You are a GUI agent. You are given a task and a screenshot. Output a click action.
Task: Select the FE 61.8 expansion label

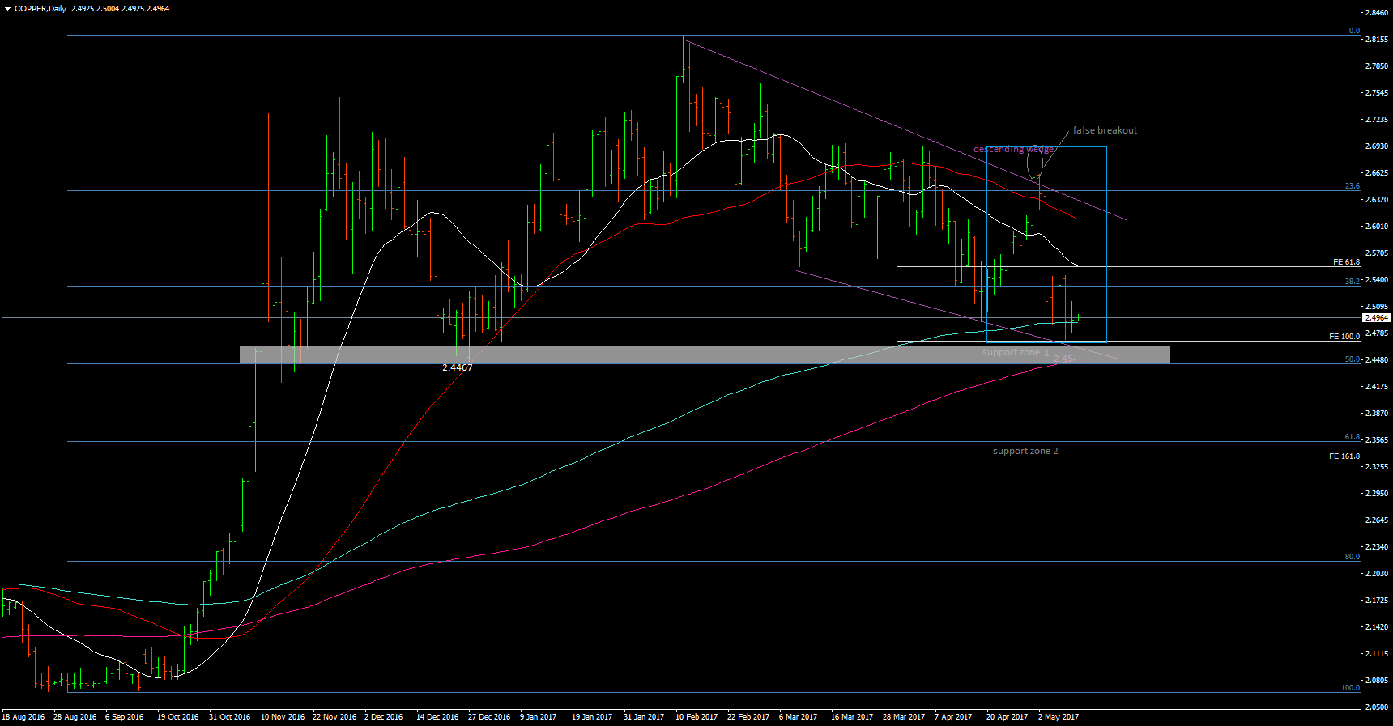pyautogui.click(x=1346, y=262)
